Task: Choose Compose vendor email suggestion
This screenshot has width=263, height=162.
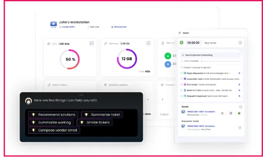Action: [x=54, y=130]
